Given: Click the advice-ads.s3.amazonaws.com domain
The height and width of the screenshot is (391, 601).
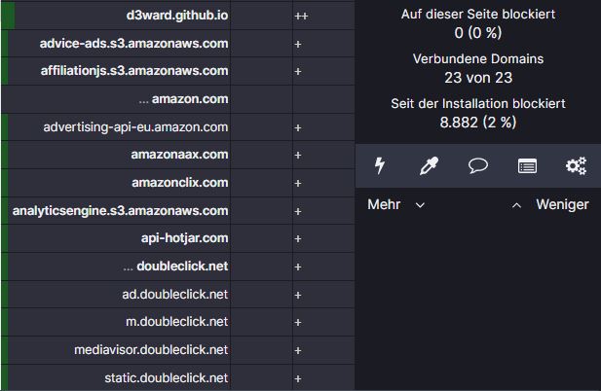Looking at the screenshot, I should (134, 43).
